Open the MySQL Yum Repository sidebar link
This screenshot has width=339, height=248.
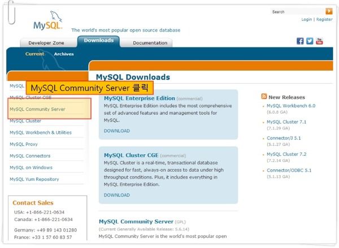click(x=34, y=179)
